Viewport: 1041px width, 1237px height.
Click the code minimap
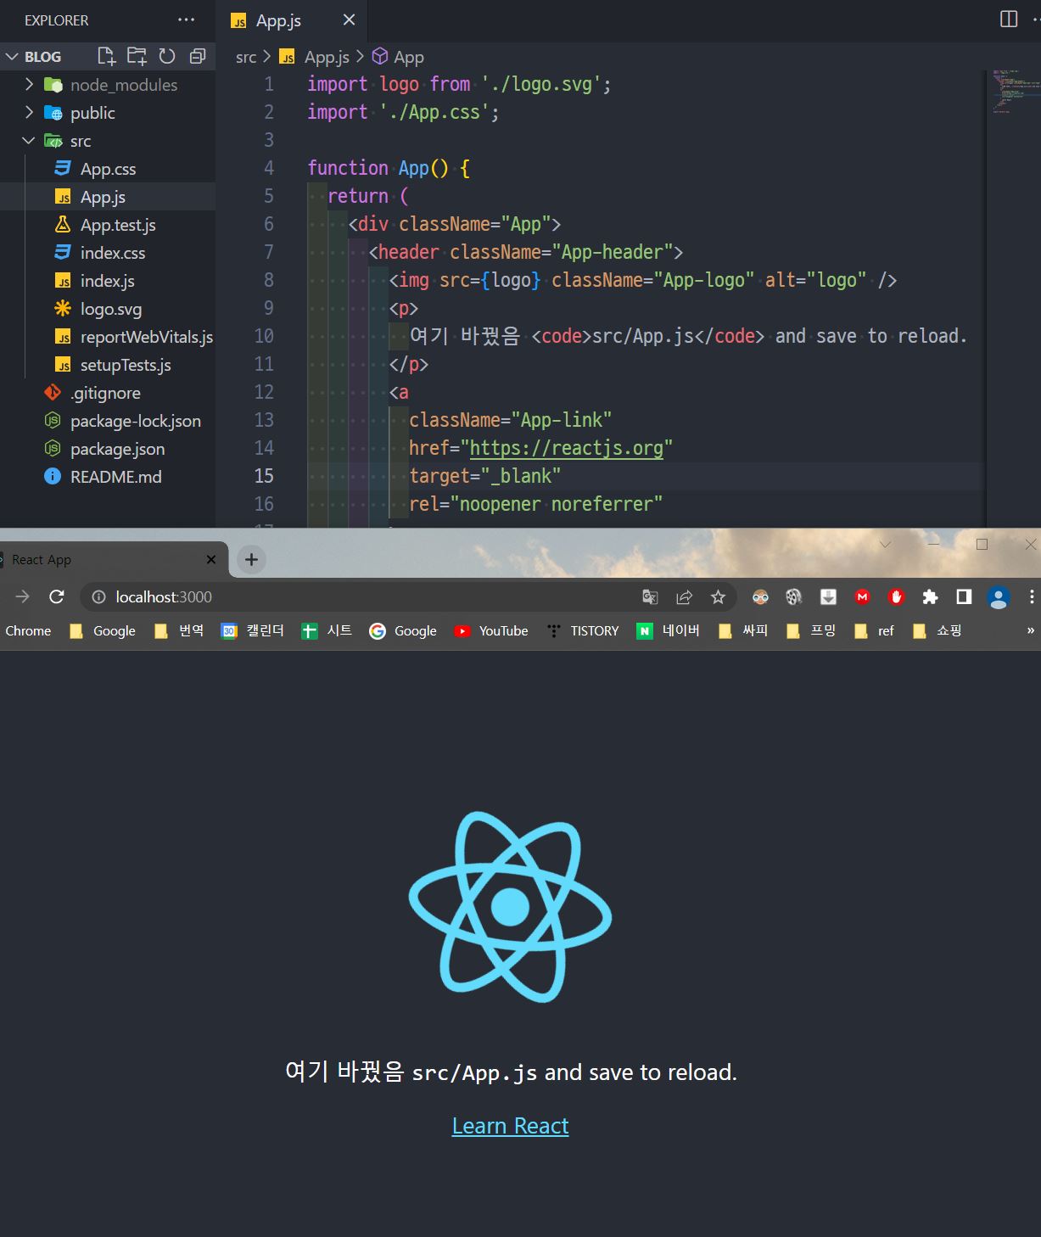[x=1013, y=92]
